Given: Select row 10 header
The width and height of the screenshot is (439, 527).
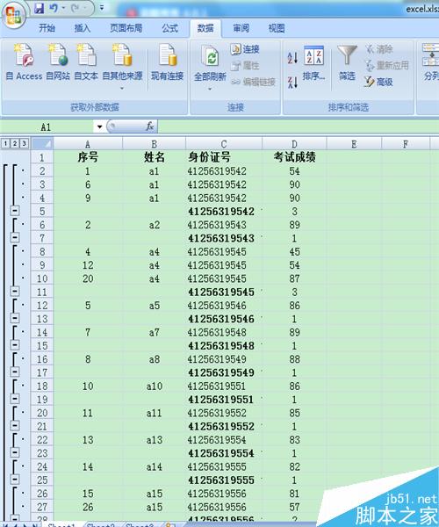Looking at the screenshot, I should point(42,278).
